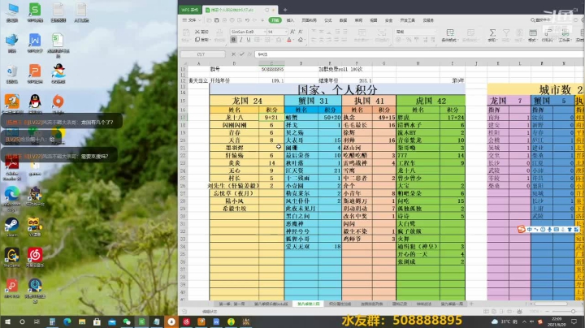Viewport: 585px width, 328px height.
Task: Select the highlighted 开始 Home ribbon tab
Action: coord(275,20)
